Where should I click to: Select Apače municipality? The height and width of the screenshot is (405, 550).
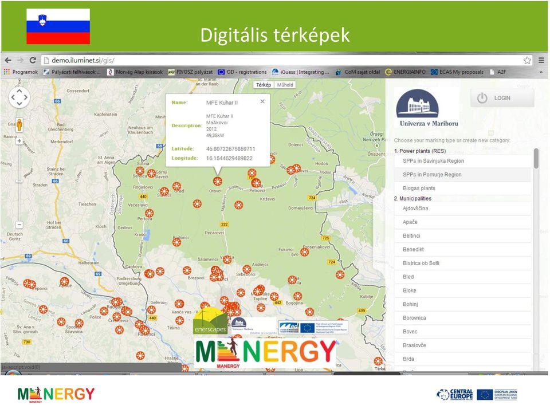pyautogui.click(x=462, y=222)
